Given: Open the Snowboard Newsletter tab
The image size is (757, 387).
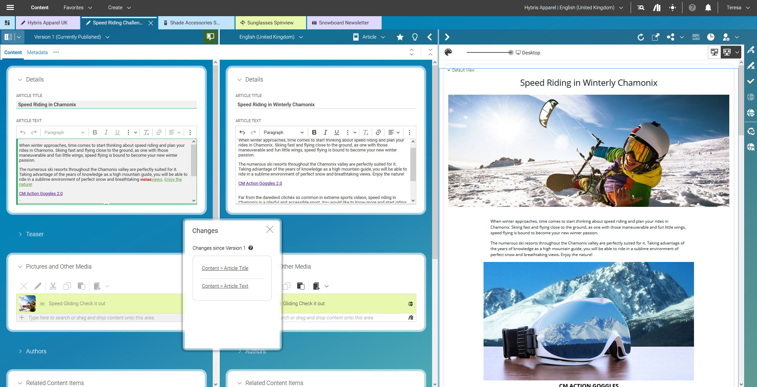Looking at the screenshot, I should (343, 23).
